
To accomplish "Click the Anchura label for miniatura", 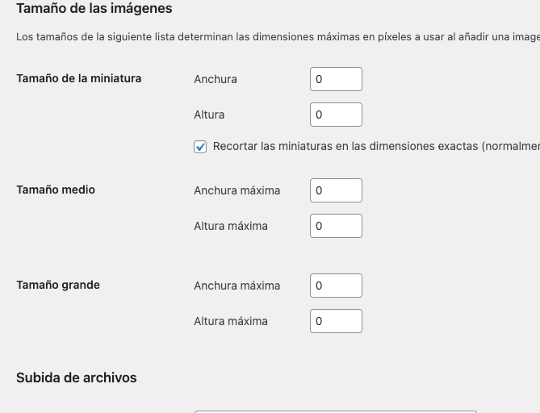I will click(216, 79).
